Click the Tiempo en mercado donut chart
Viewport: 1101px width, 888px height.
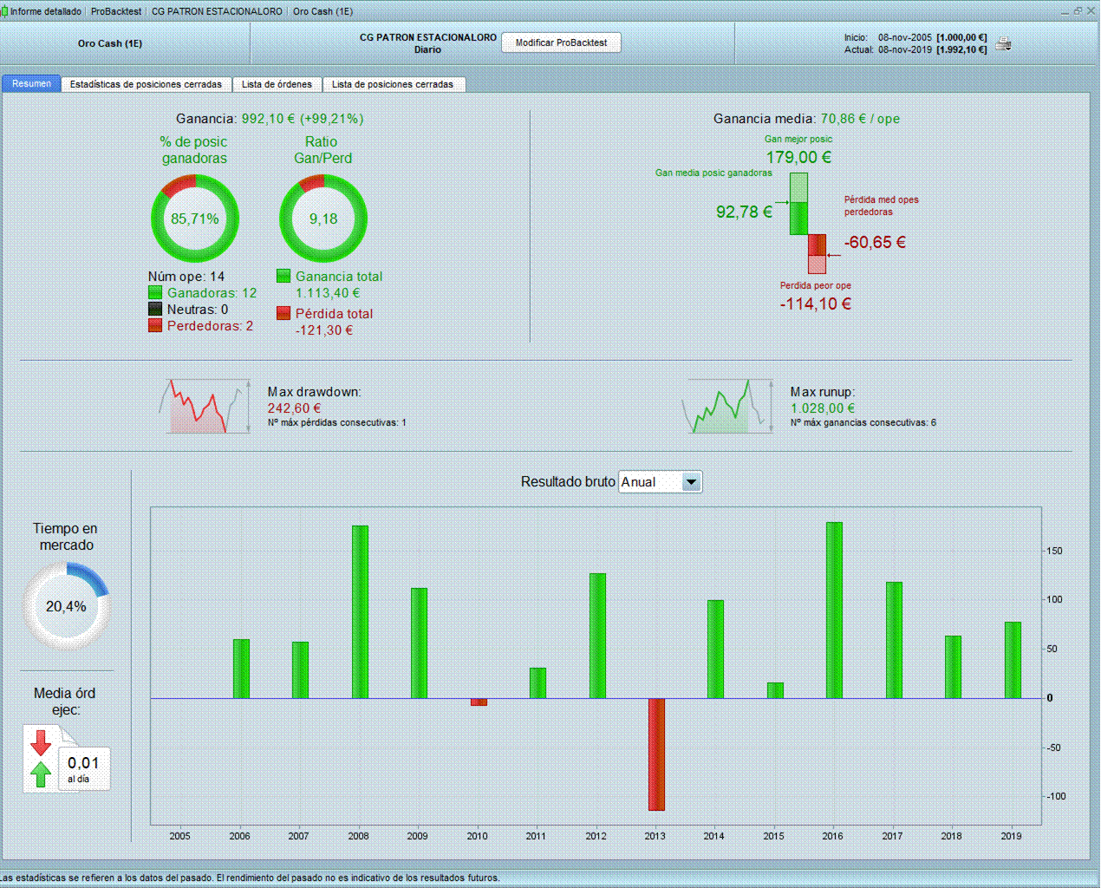pos(66,606)
